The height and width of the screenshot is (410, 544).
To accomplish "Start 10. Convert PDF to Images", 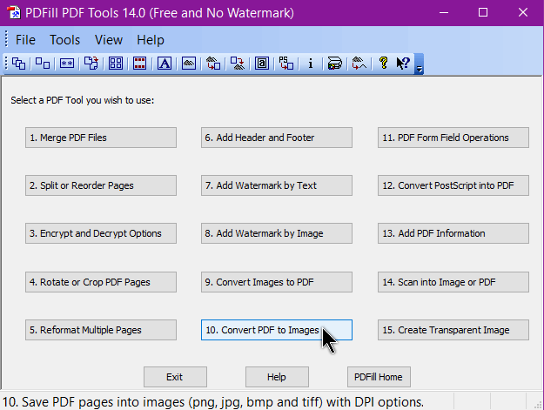I will click(x=277, y=330).
